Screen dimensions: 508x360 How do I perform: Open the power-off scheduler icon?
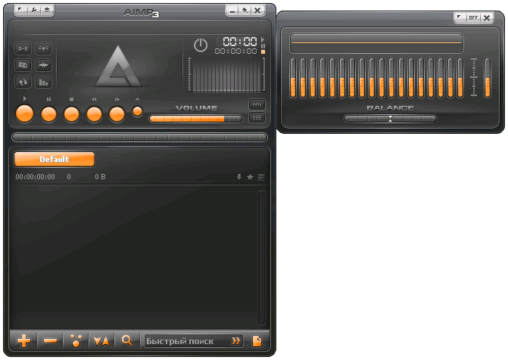click(201, 45)
